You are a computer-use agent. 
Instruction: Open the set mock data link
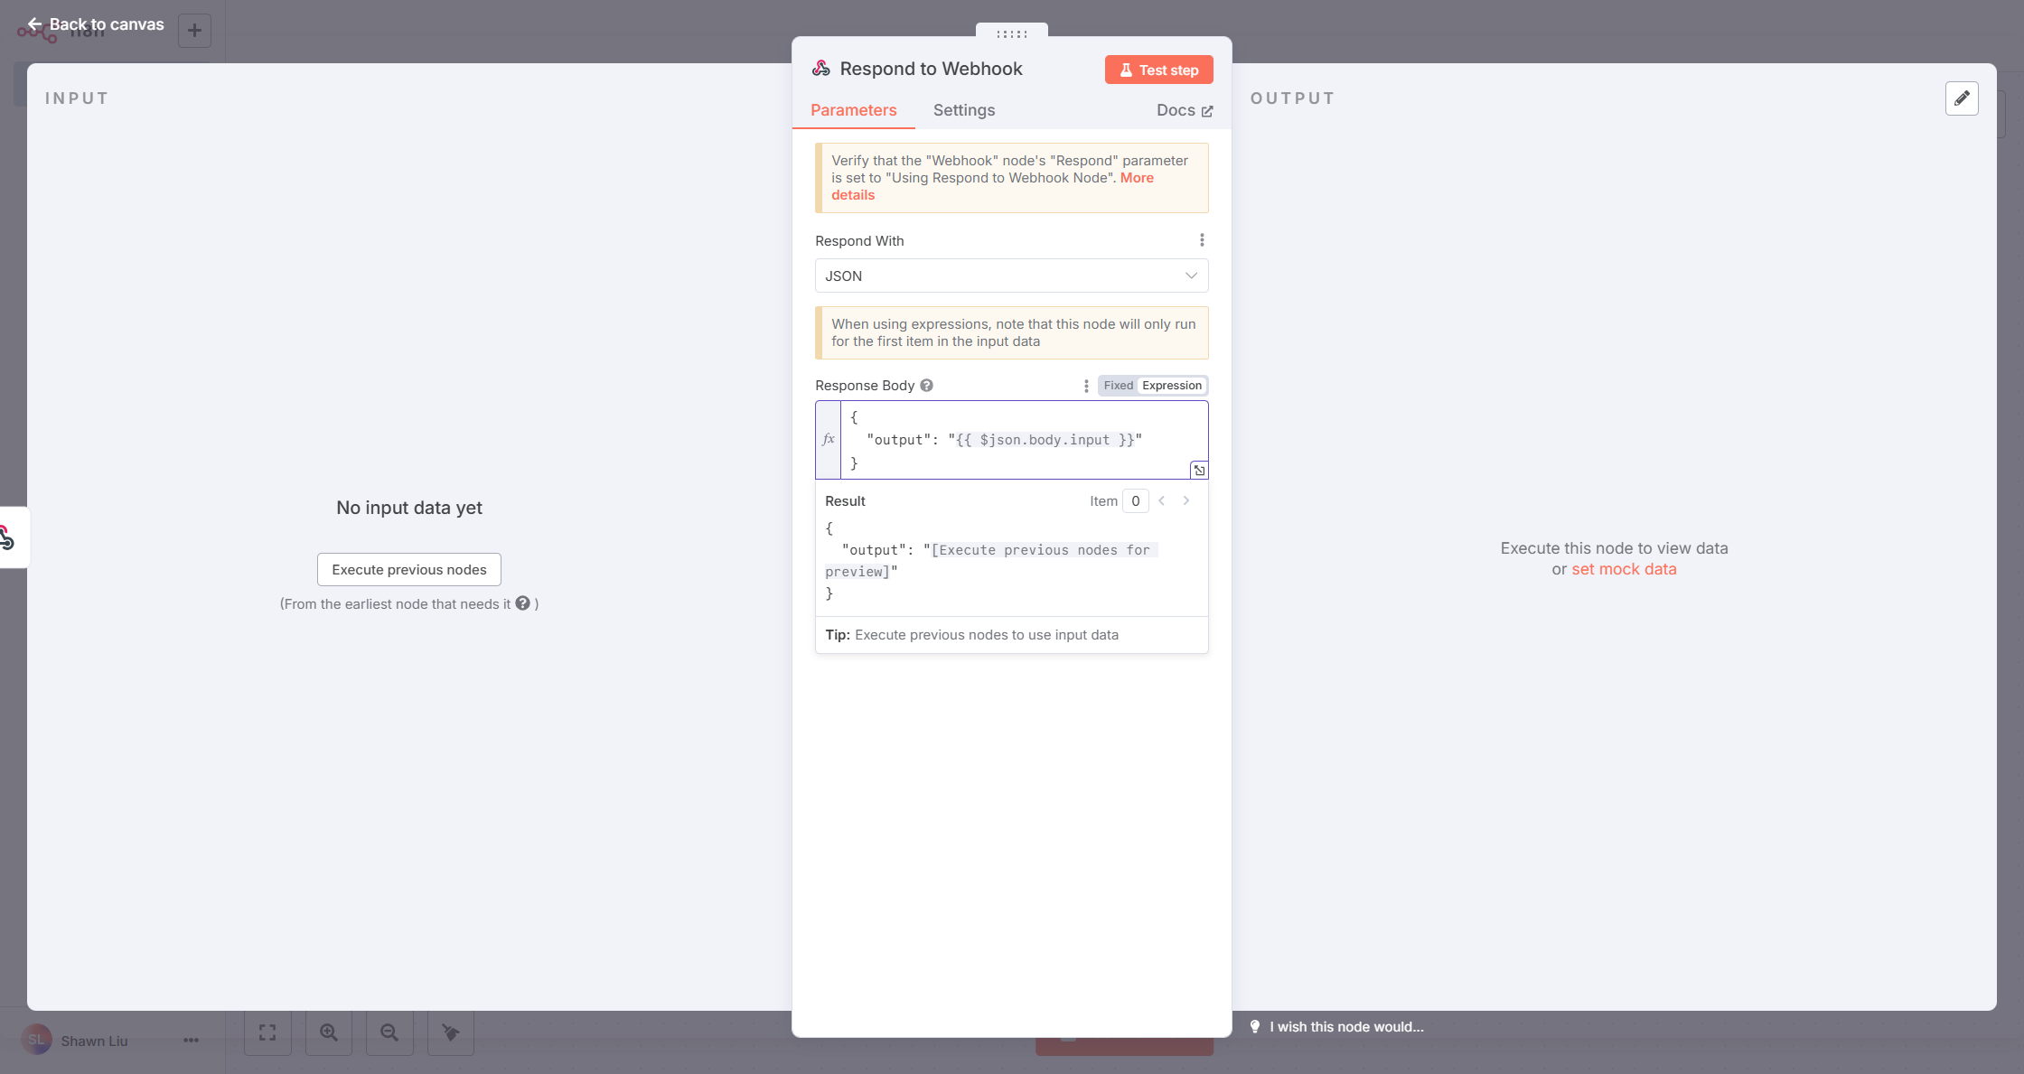click(x=1624, y=569)
